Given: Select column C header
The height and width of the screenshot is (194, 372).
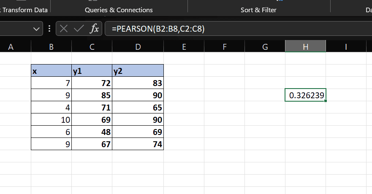Looking at the screenshot, I should 92,47.
